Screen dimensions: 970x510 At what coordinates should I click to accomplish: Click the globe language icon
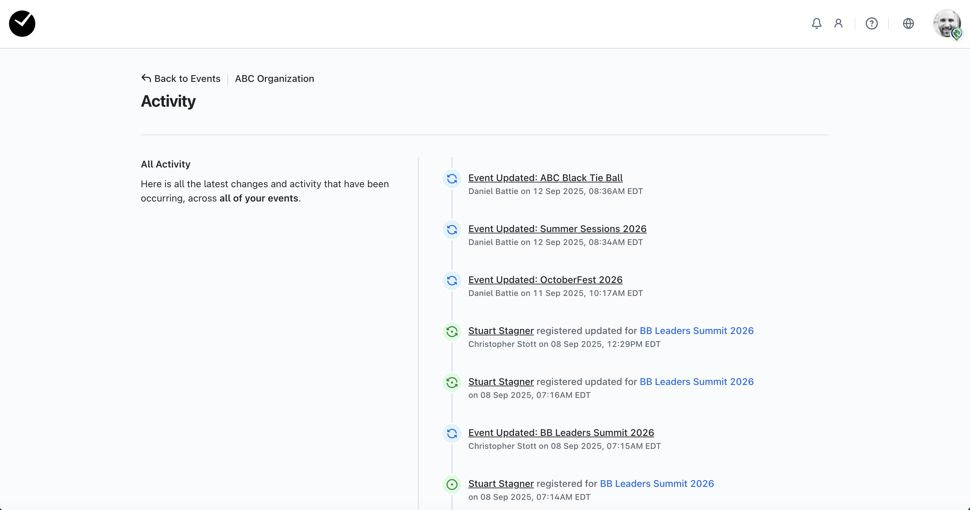click(908, 23)
